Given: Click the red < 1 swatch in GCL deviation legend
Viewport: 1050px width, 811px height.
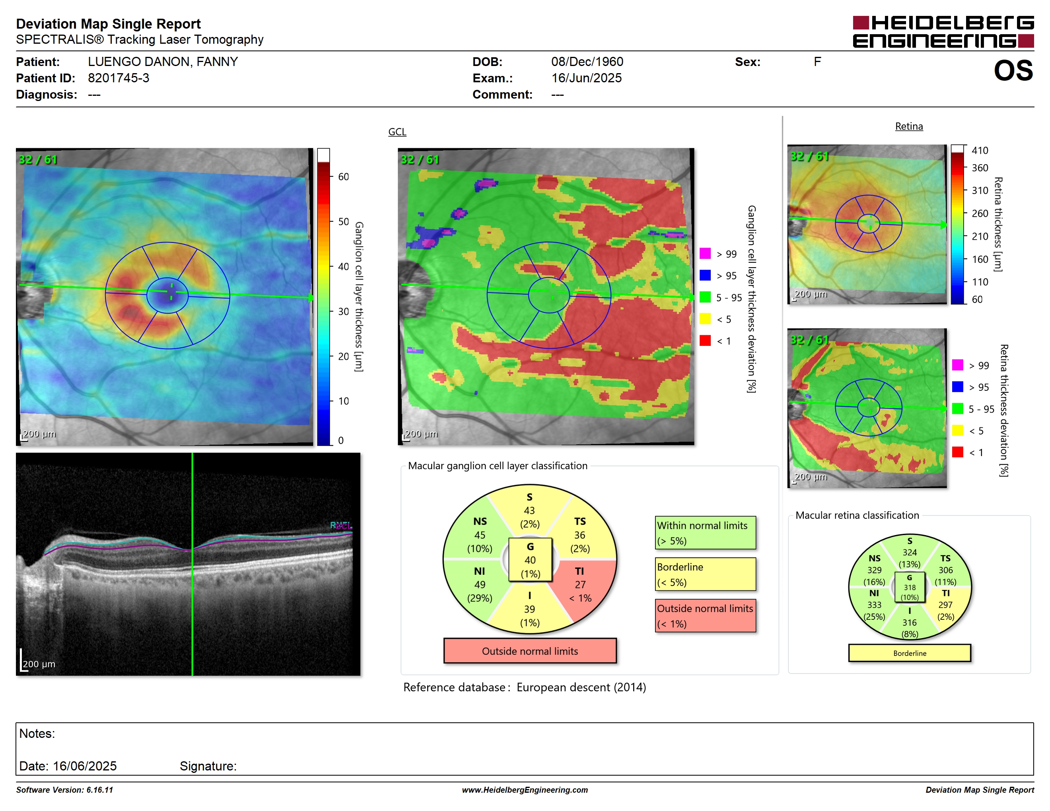Looking at the screenshot, I should tap(705, 341).
